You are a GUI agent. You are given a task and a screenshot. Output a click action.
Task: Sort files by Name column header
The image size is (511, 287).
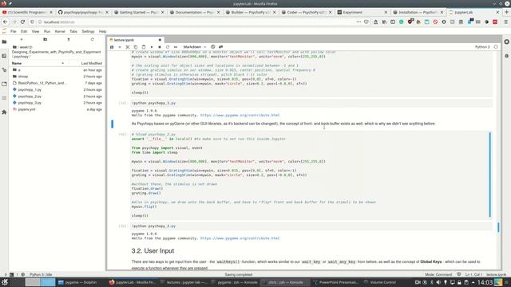pyautogui.click(x=17, y=63)
